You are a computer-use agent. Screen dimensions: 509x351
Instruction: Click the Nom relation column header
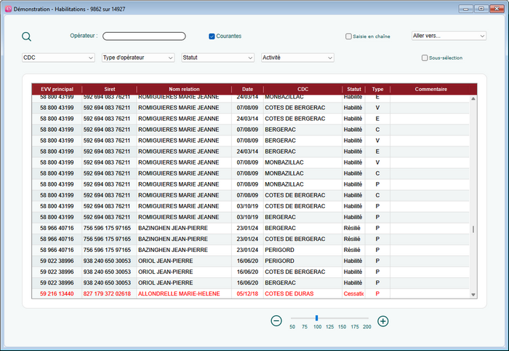183,89
